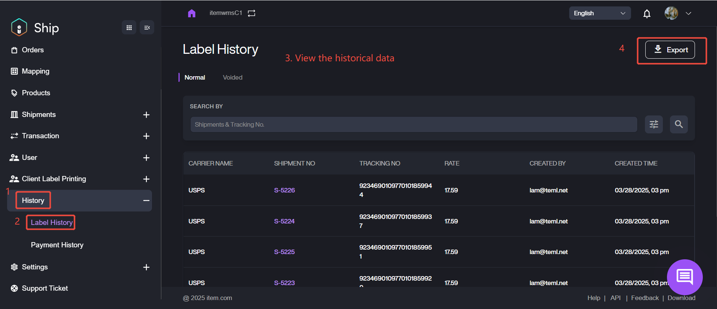Expand the Shipments menu

[146, 115]
